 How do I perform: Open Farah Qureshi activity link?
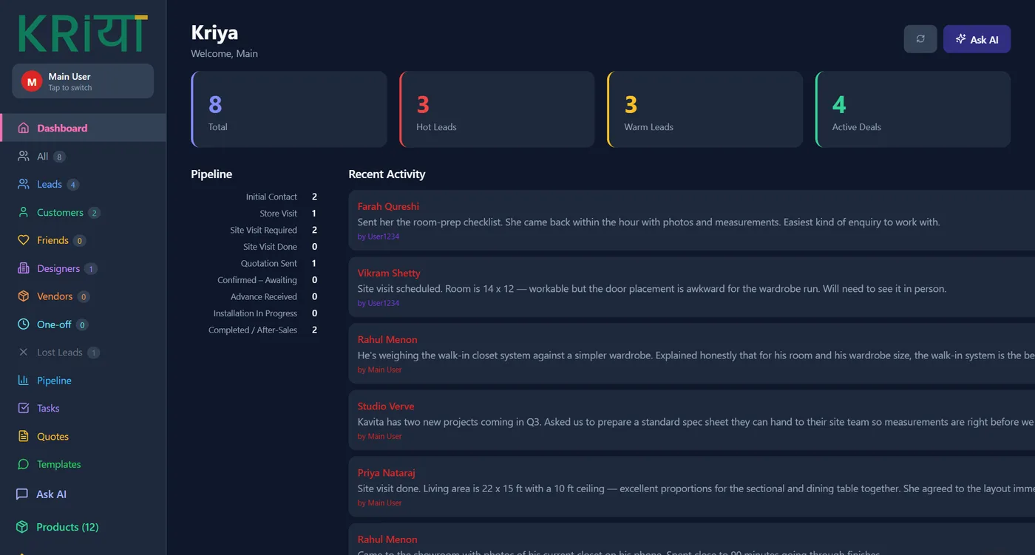(388, 206)
